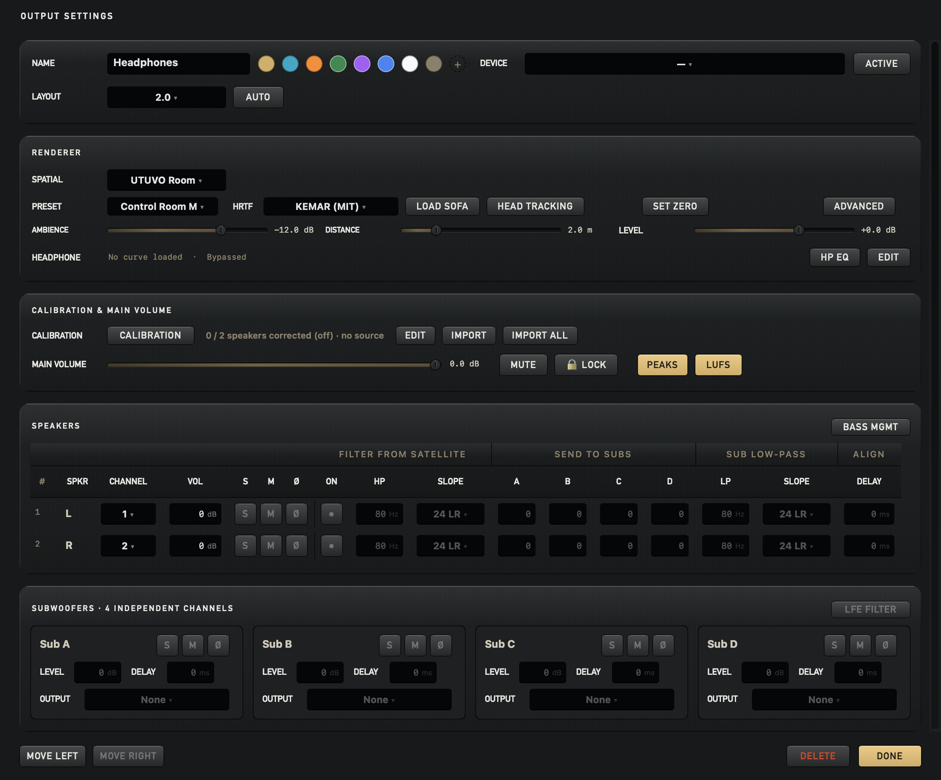
Task: Select the purple color swatch
Action: (x=362, y=64)
